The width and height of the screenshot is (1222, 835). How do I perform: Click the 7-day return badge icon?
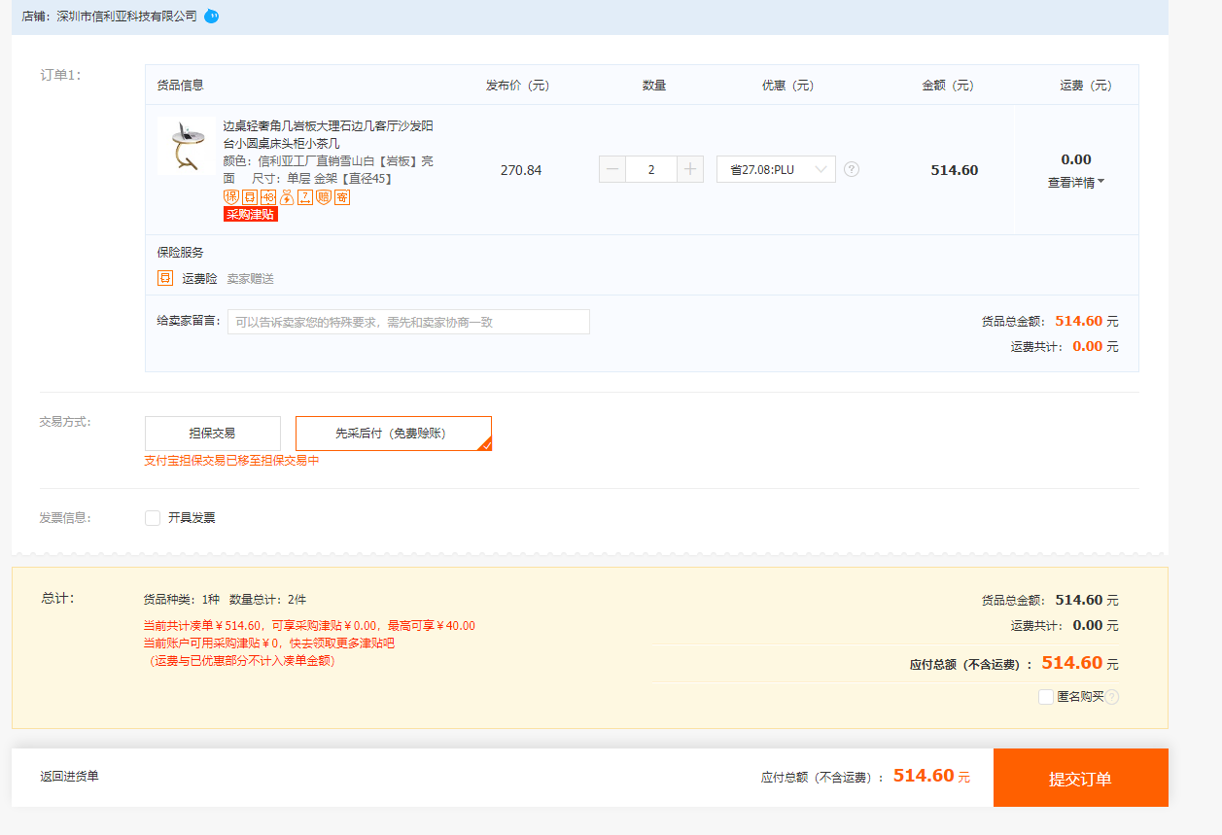tap(305, 197)
